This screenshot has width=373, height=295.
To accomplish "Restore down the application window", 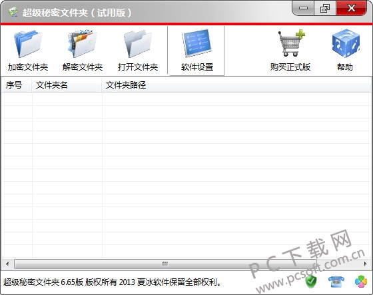I will [325, 9].
